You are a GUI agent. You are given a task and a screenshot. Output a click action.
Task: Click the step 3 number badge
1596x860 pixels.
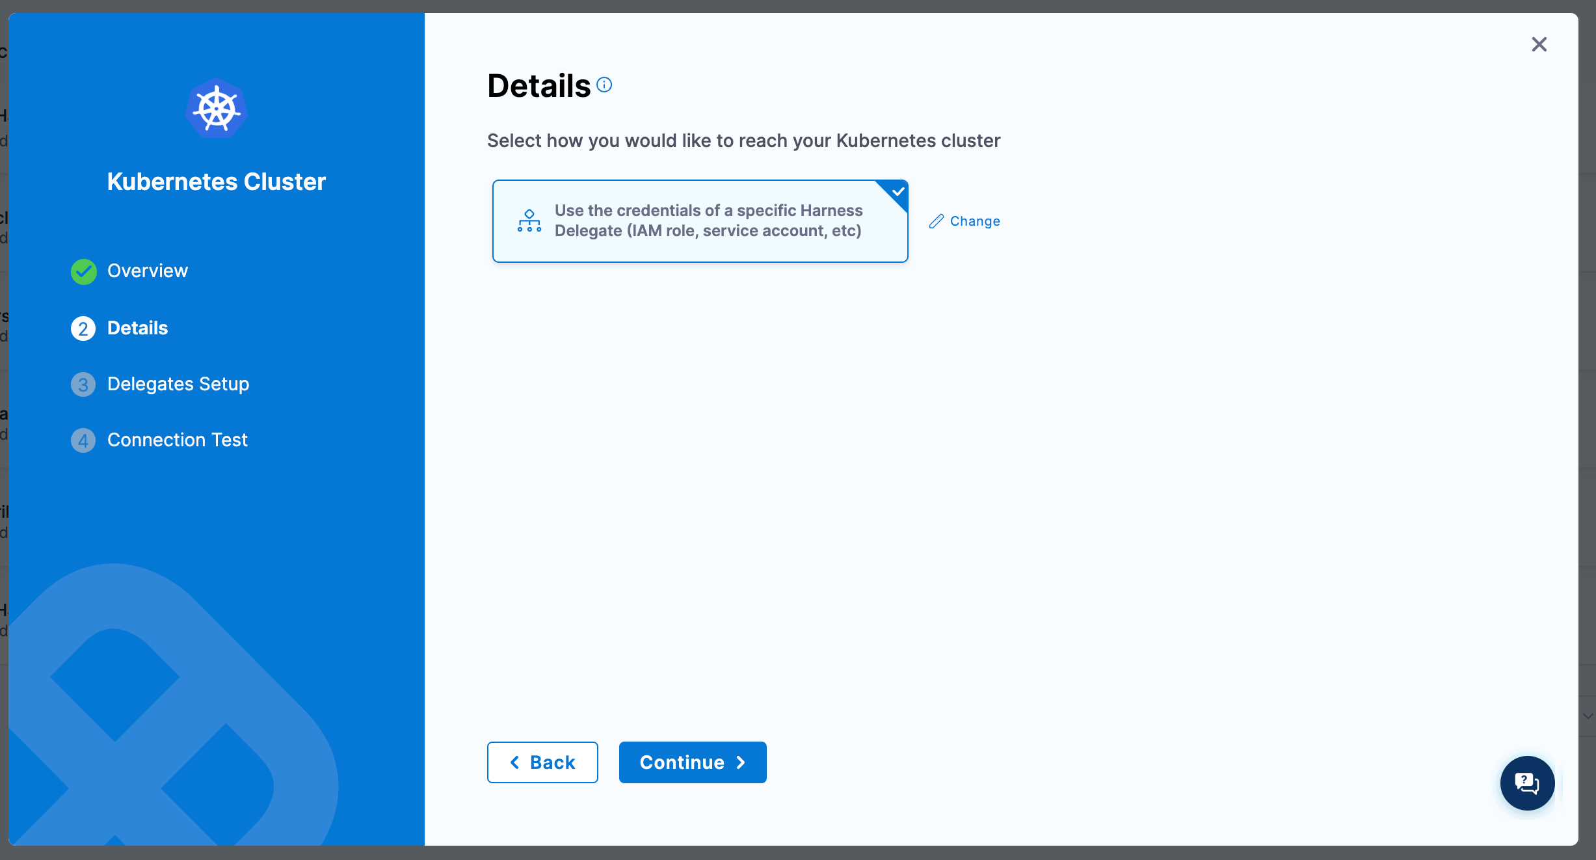pyautogui.click(x=83, y=384)
